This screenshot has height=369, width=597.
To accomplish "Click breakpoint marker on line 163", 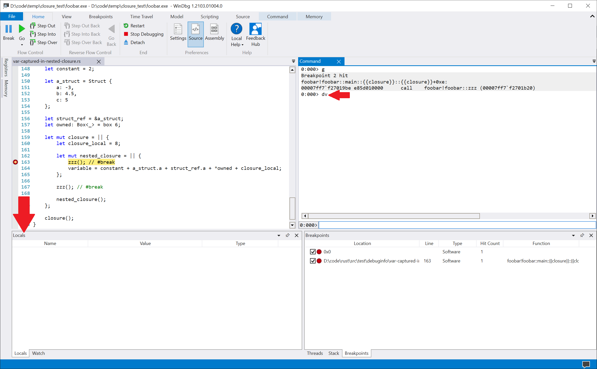I will click(15, 162).
